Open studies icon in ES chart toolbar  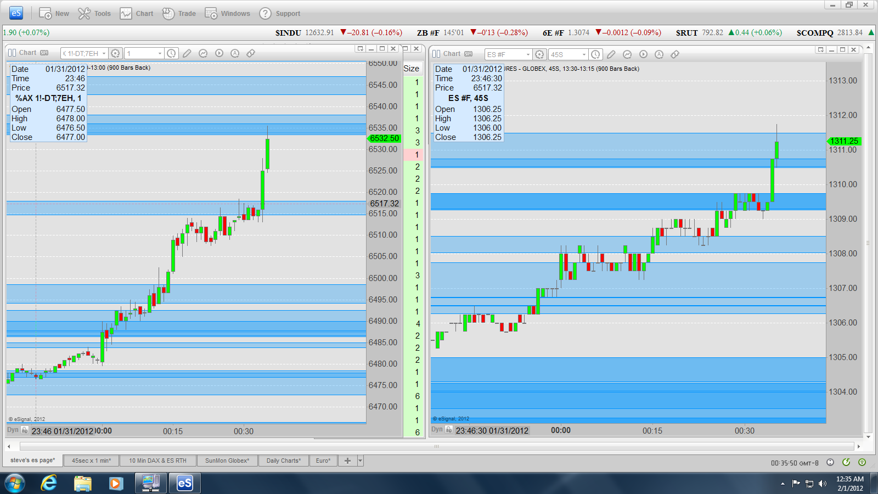627,54
